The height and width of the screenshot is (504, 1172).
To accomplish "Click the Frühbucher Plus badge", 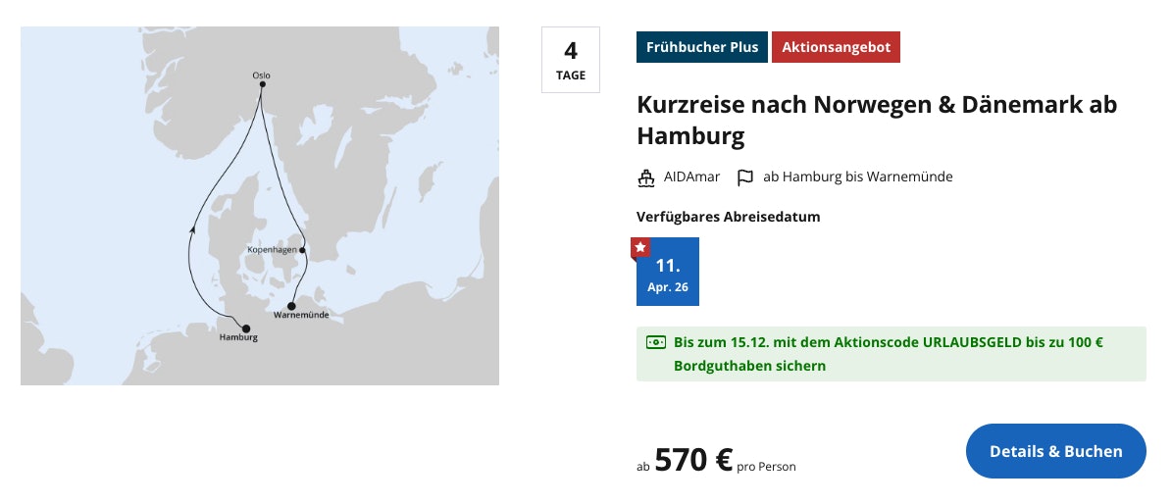I will coord(702,47).
